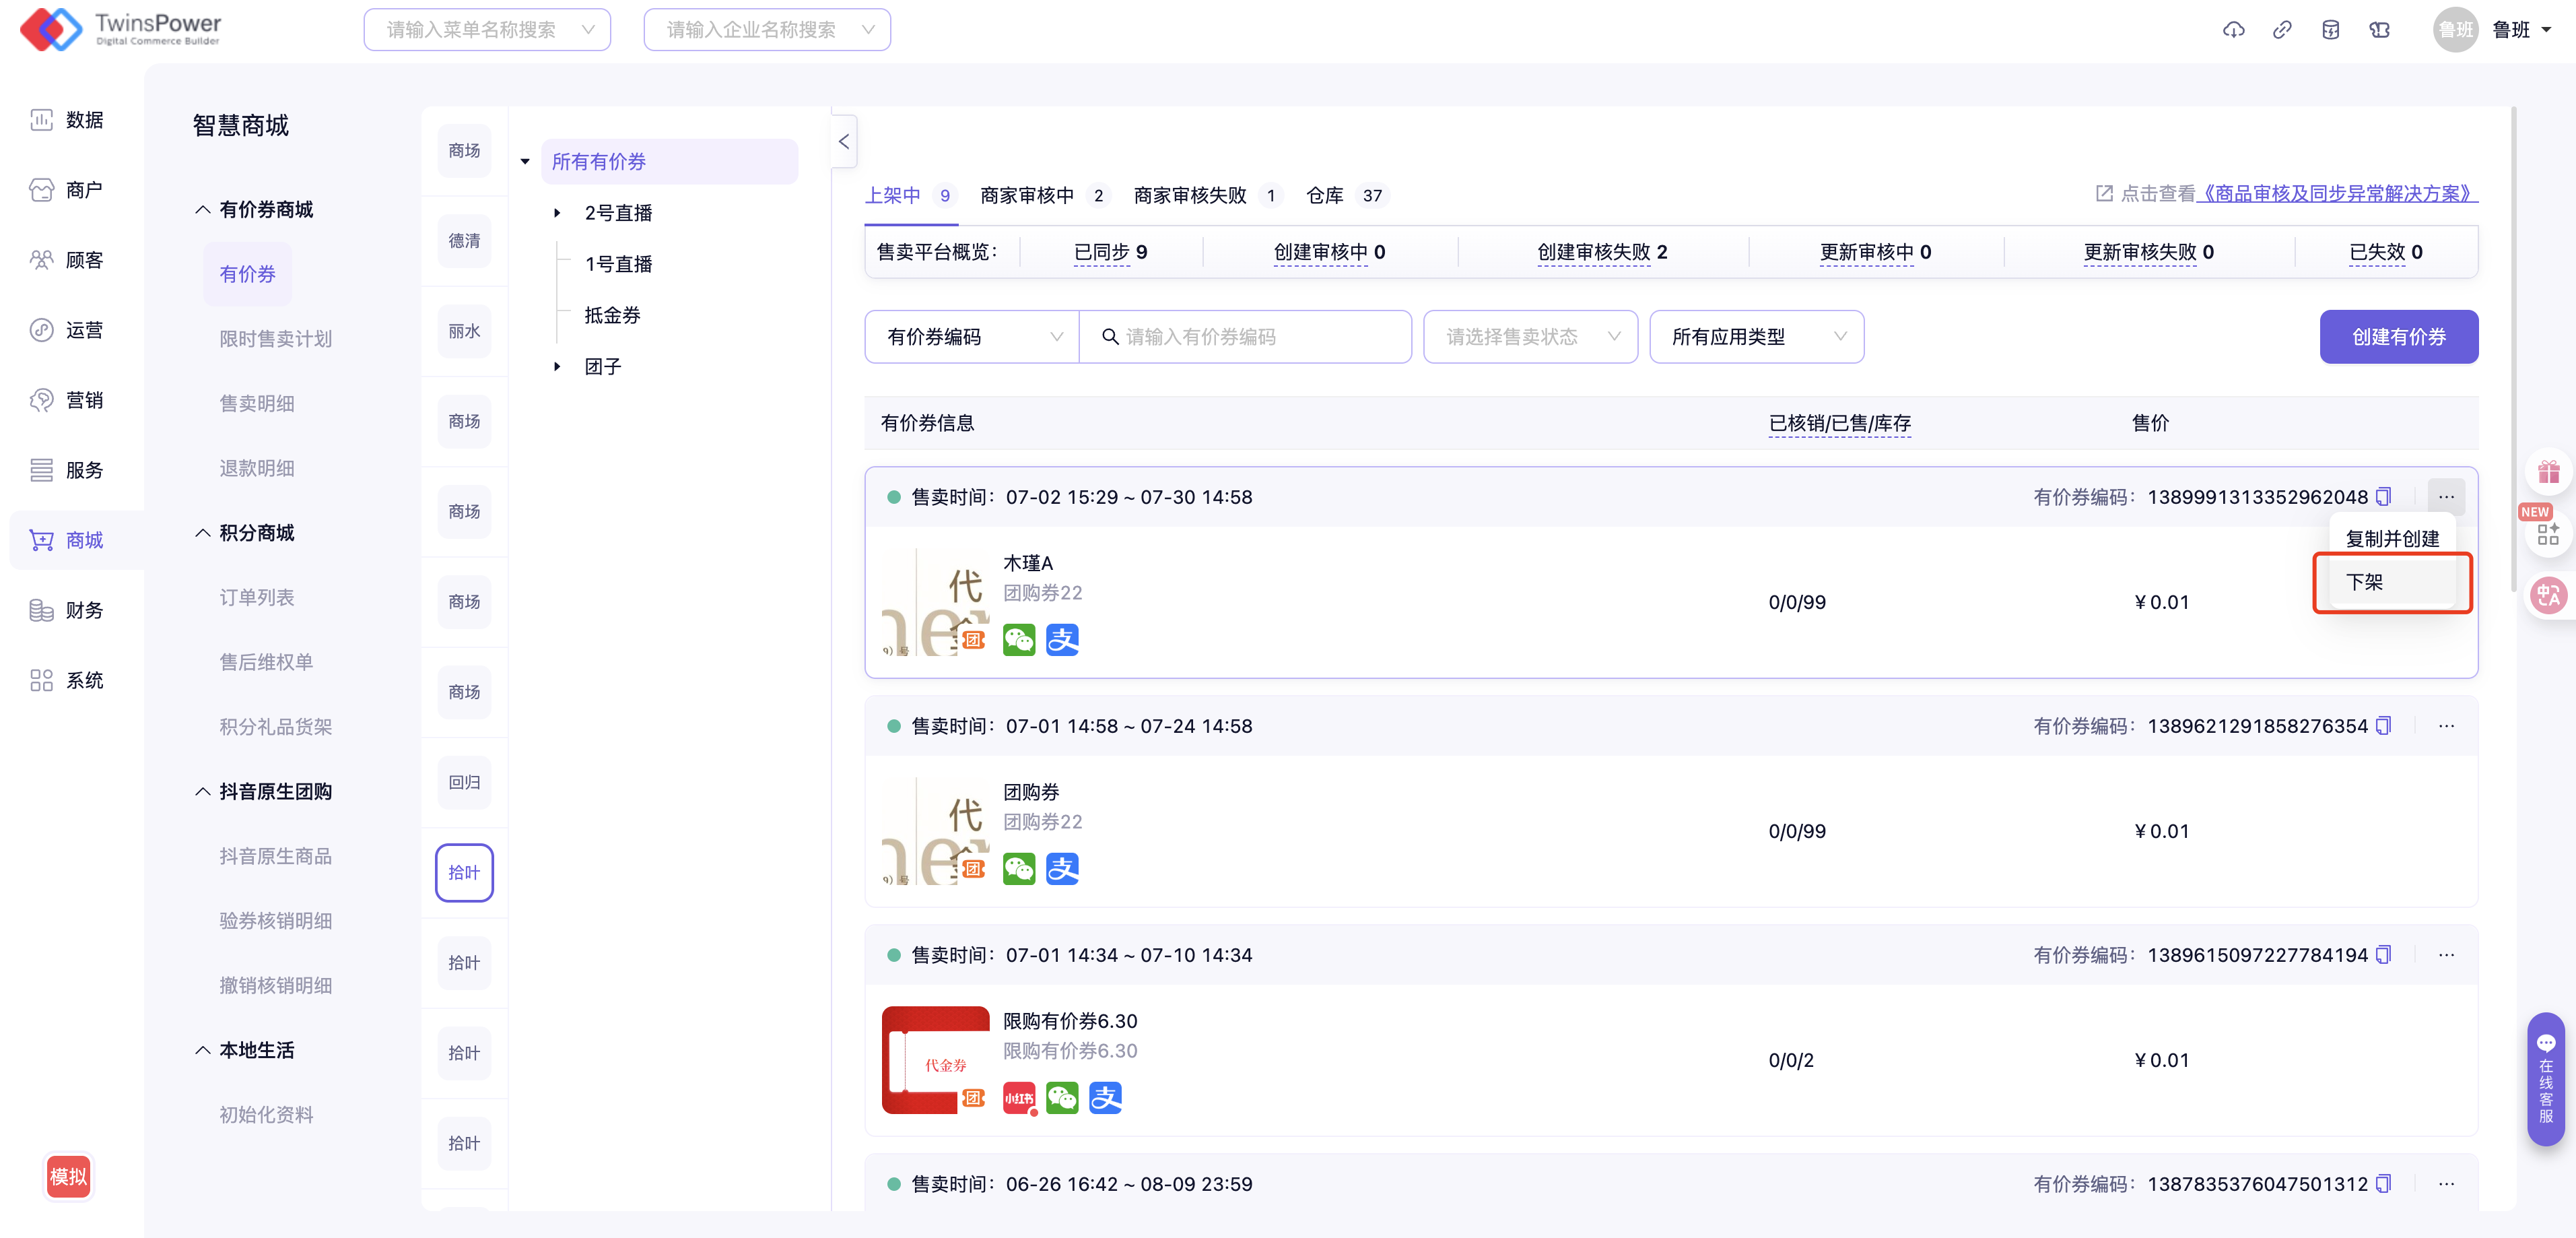
Task: Click the language translate floating icon
Action: click(2548, 596)
